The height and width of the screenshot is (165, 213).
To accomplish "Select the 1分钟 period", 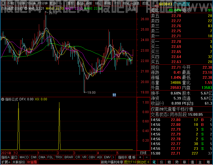I will [x=21, y=3].
